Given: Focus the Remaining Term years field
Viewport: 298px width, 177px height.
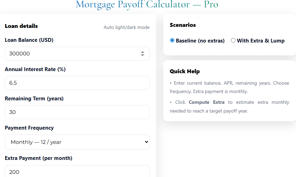Looking at the screenshot, I should point(77,112).
